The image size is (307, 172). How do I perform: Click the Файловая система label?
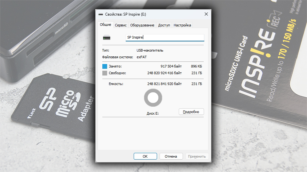tap(117, 57)
